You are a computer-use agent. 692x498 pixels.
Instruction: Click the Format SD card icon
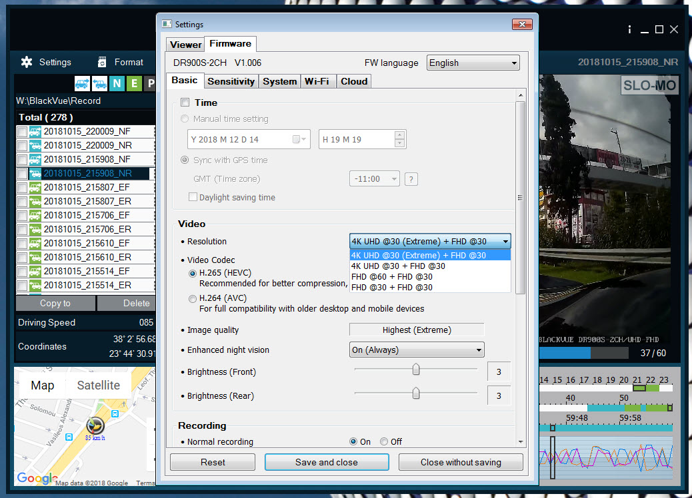102,62
